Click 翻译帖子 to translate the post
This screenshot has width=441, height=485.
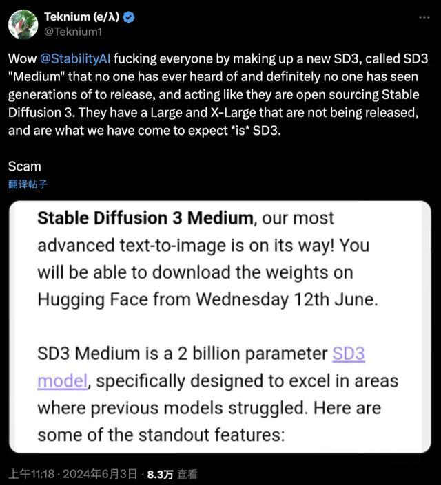click(28, 184)
